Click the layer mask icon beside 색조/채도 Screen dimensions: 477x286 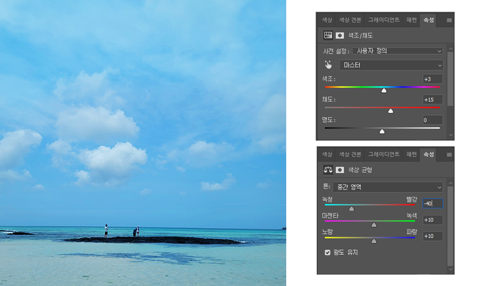pyautogui.click(x=340, y=36)
